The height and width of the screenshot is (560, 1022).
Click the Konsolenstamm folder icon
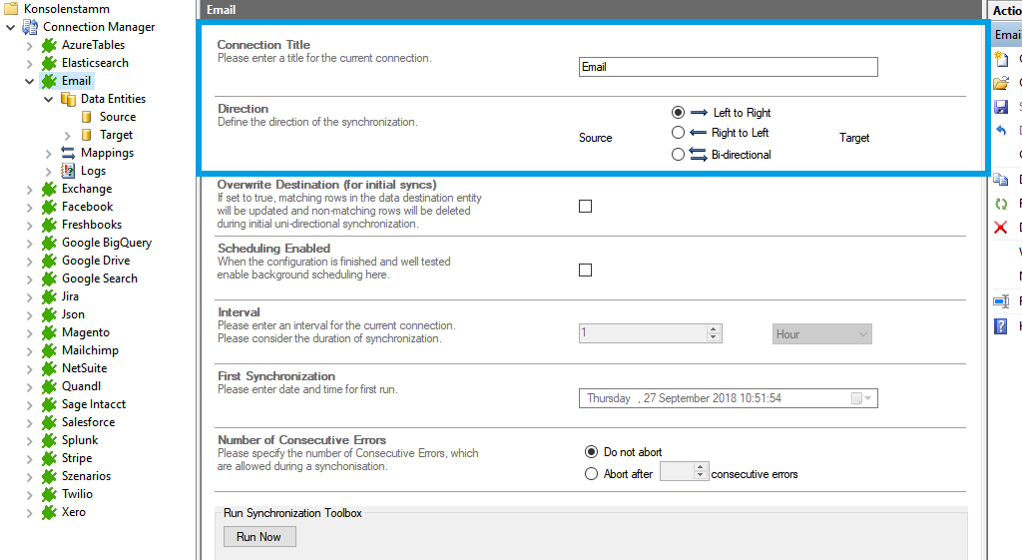(11, 9)
